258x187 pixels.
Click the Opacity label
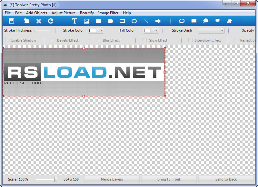(x=248, y=30)
